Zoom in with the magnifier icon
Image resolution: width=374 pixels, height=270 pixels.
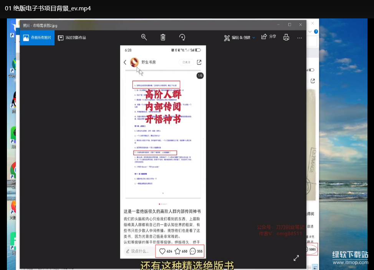144,37
